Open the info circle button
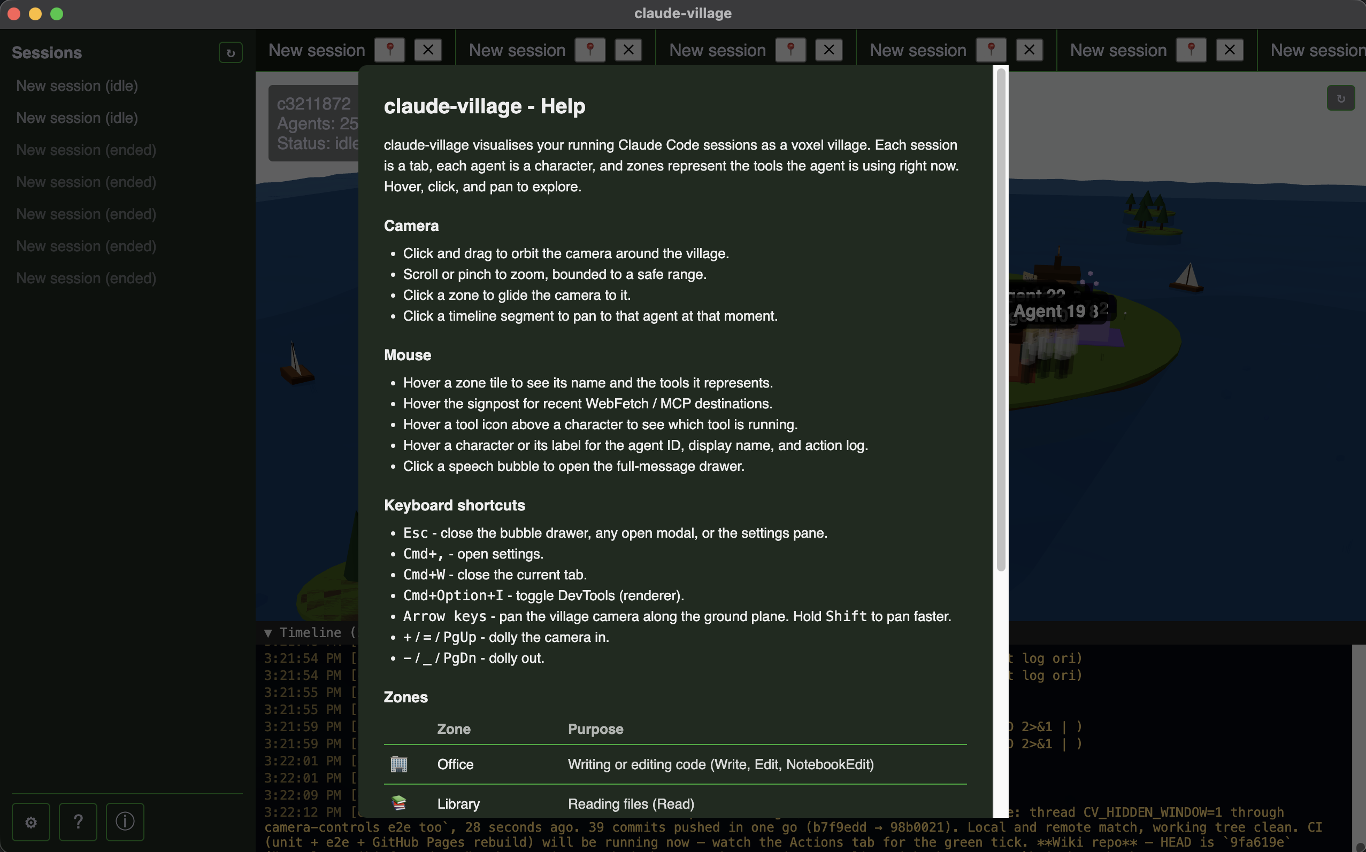 [x=125, y=822]
